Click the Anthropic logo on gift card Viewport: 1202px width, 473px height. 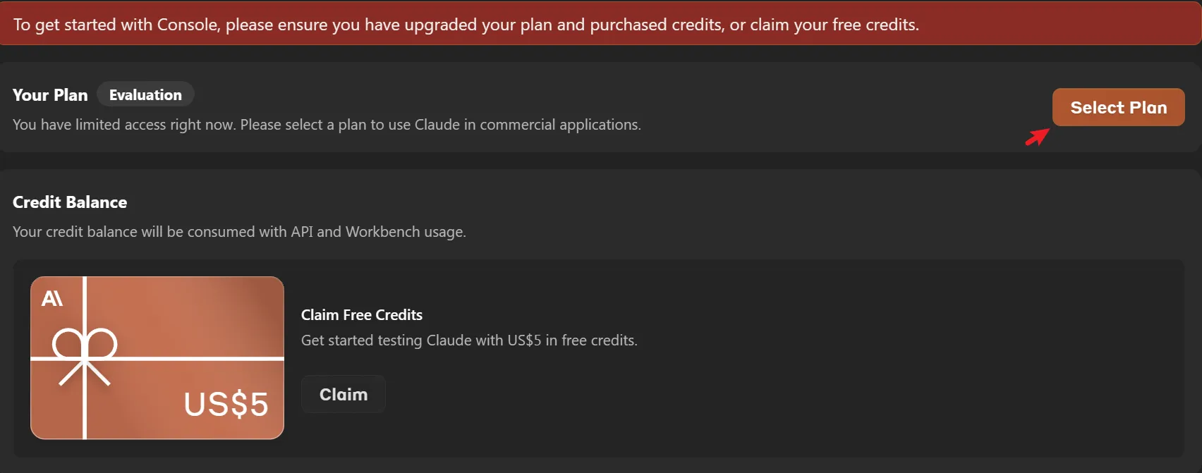(x=52, y=298)
